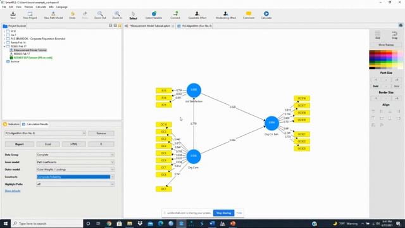
Task: Zoom In using the toolbar magnifier
Action: (x=117, y=15)
